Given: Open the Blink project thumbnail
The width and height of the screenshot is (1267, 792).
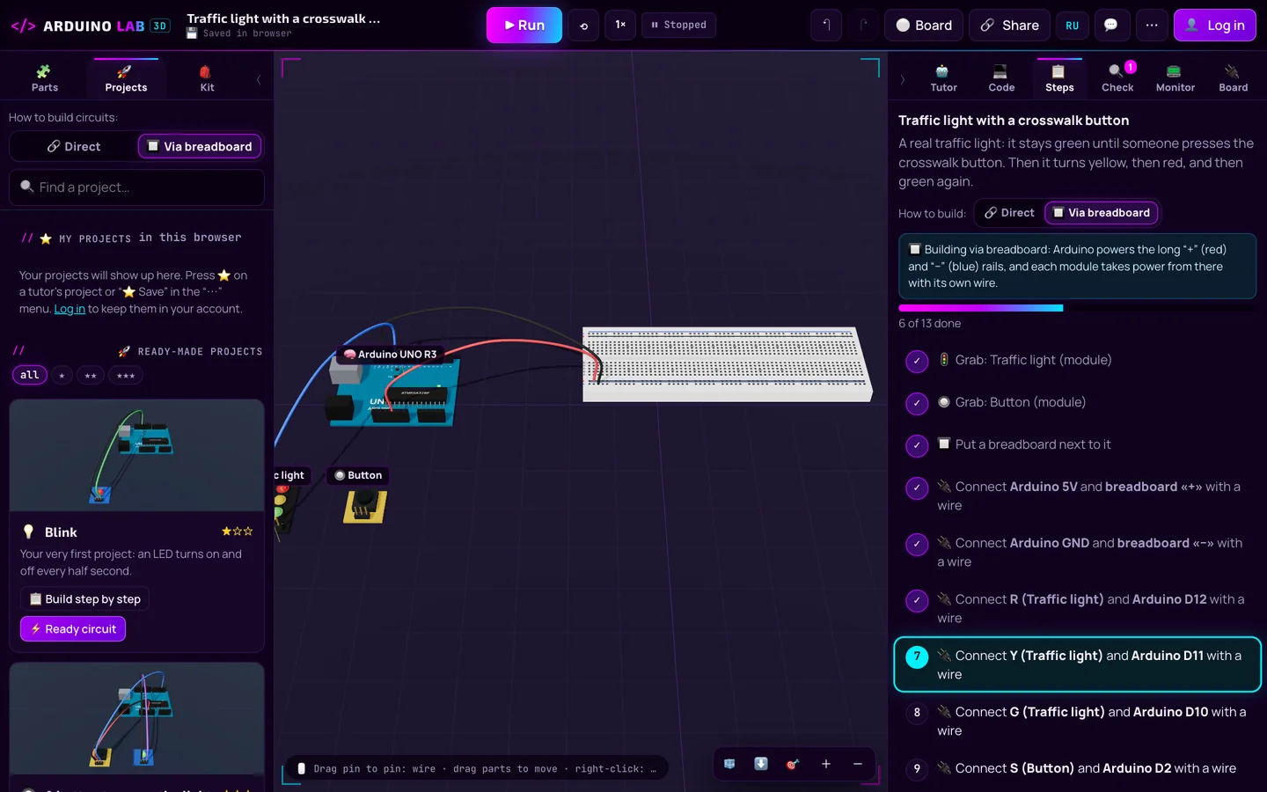Looking at the screenshot, I should [x=136, y=456].
